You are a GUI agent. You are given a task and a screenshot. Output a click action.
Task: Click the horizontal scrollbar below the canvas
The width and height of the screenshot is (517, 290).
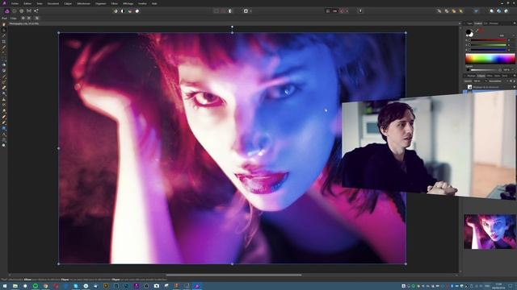click(233, 275)
